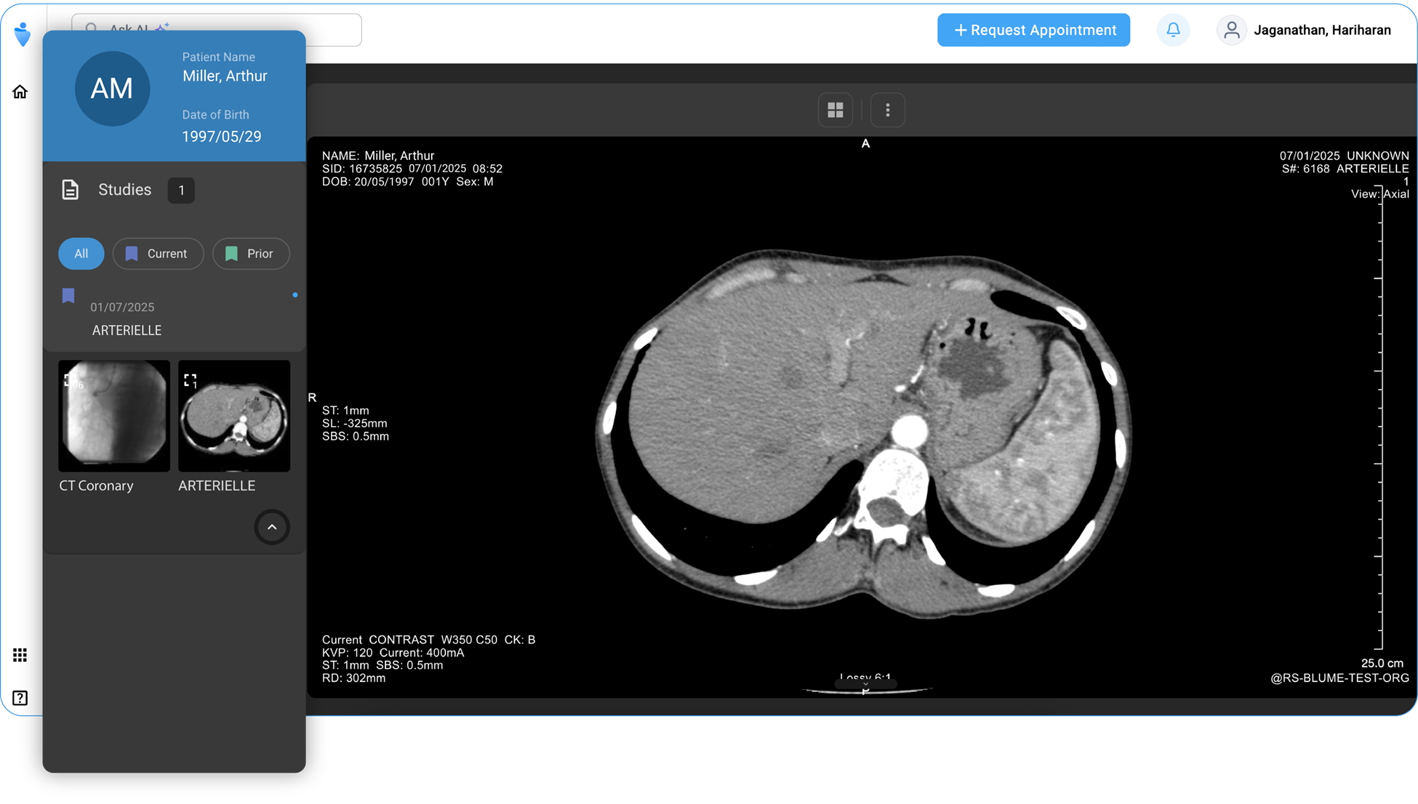Open the CT Coronary series thumbnail
This screenshot has height=804, width=1418.
(x=114, y=416)
